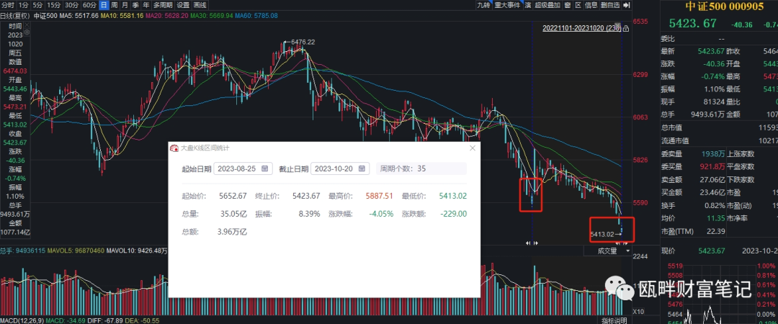The width and height of the screenshot is (778, 324).
Task: Click the 日线(复权) label
Action: coord(15,15)
